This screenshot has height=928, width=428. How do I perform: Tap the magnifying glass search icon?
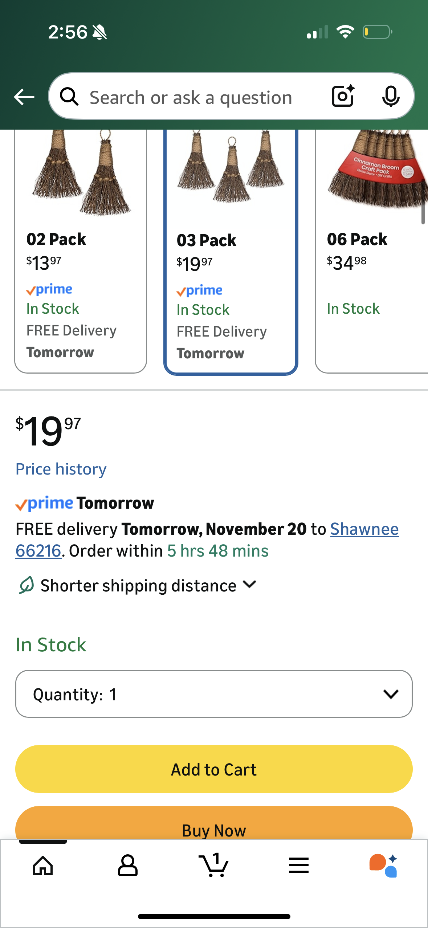tap(69, 97)
